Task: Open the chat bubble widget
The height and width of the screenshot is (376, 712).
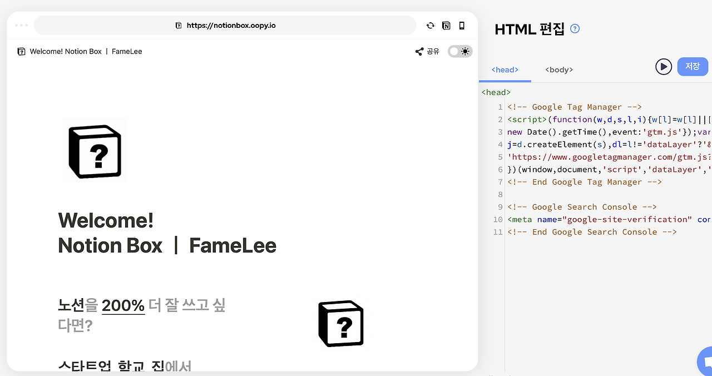Action: 705,361
